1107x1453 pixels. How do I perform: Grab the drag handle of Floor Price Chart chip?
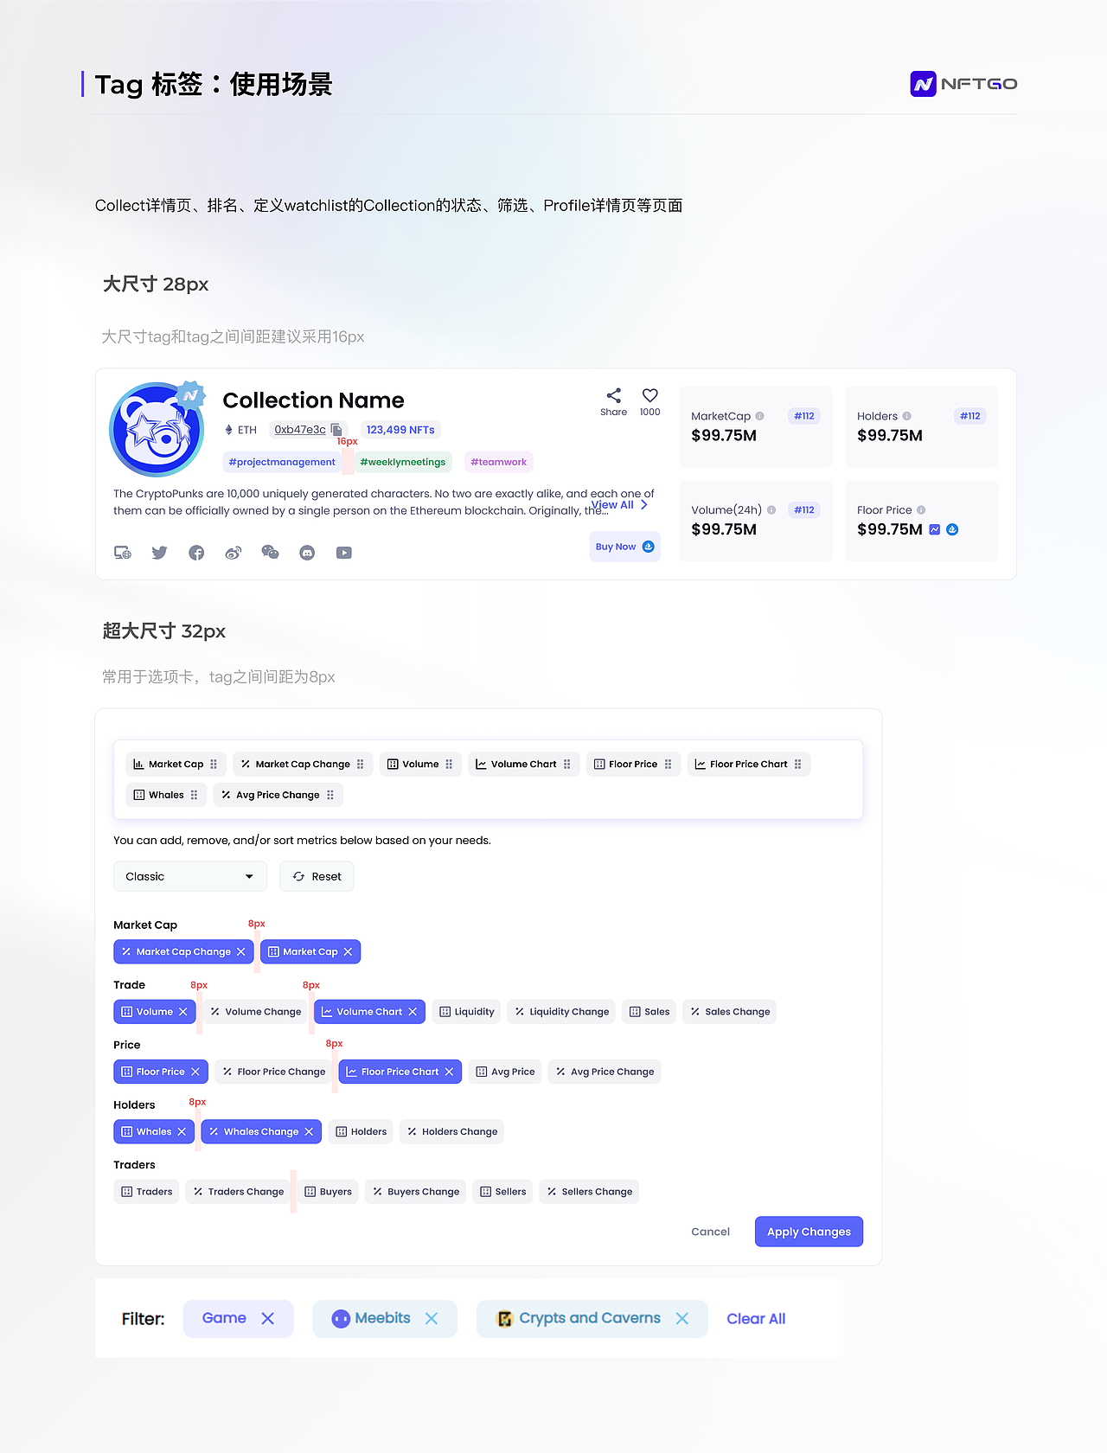tap(797, 765)
